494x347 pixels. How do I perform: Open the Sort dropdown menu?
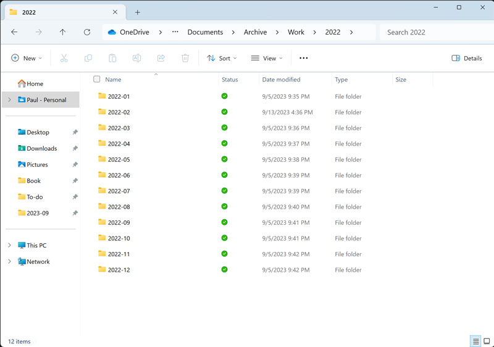coord(222,58)
